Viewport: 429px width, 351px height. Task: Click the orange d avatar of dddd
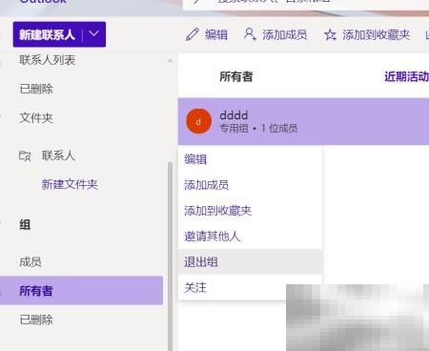coord(198,121)
